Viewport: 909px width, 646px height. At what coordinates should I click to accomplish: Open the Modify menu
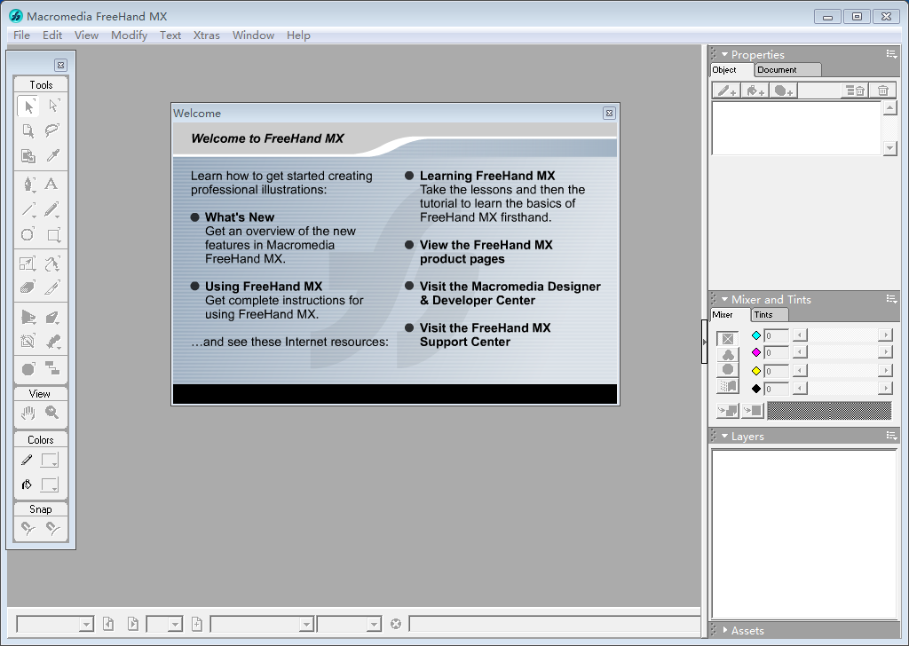pyautogui.click(x=130, y=35)
